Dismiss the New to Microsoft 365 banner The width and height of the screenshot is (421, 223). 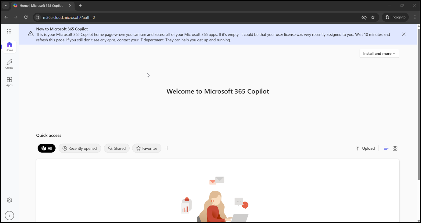tap(404, 34)
